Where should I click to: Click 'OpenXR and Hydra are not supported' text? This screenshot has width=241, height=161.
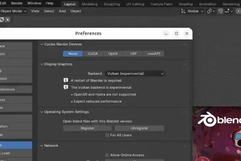[x=105, y=95]
